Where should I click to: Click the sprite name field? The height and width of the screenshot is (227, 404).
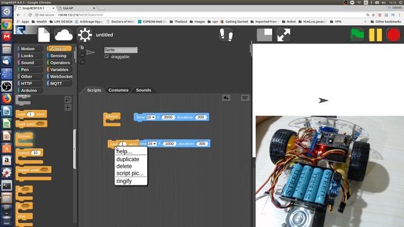point(121,50)
